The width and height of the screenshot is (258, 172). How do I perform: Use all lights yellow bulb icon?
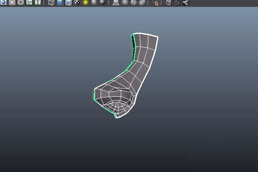click(x=86, y=2)
